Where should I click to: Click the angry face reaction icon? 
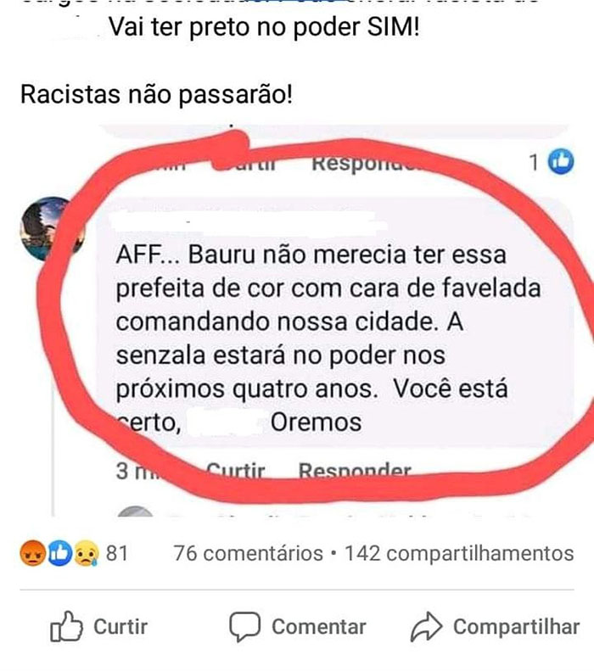click(33, 553)
